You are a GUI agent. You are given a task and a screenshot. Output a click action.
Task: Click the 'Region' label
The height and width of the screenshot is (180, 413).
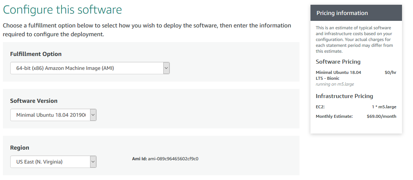(19, 148)
